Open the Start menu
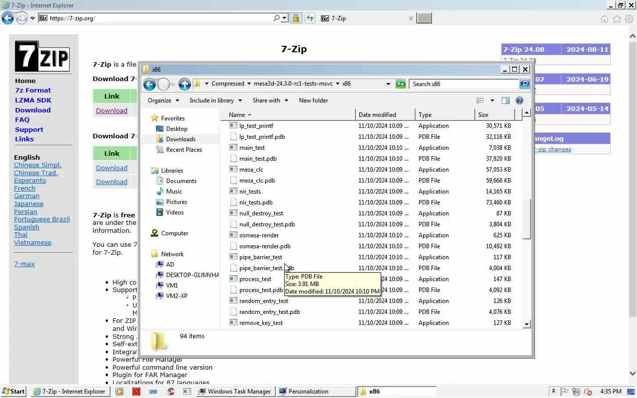Viewport: 637px width, 398px height. pos(13,392)
